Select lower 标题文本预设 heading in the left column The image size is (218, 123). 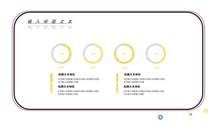pyautogui.click(x=66, y=86)
